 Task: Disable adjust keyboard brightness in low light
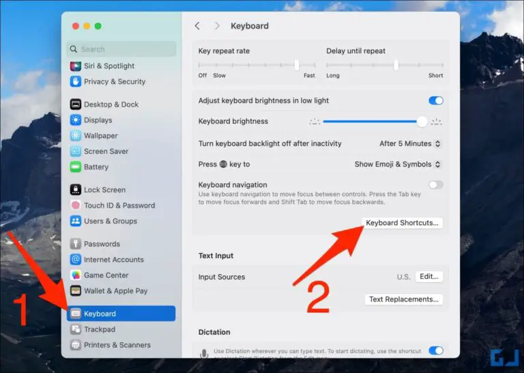point(435,100)
